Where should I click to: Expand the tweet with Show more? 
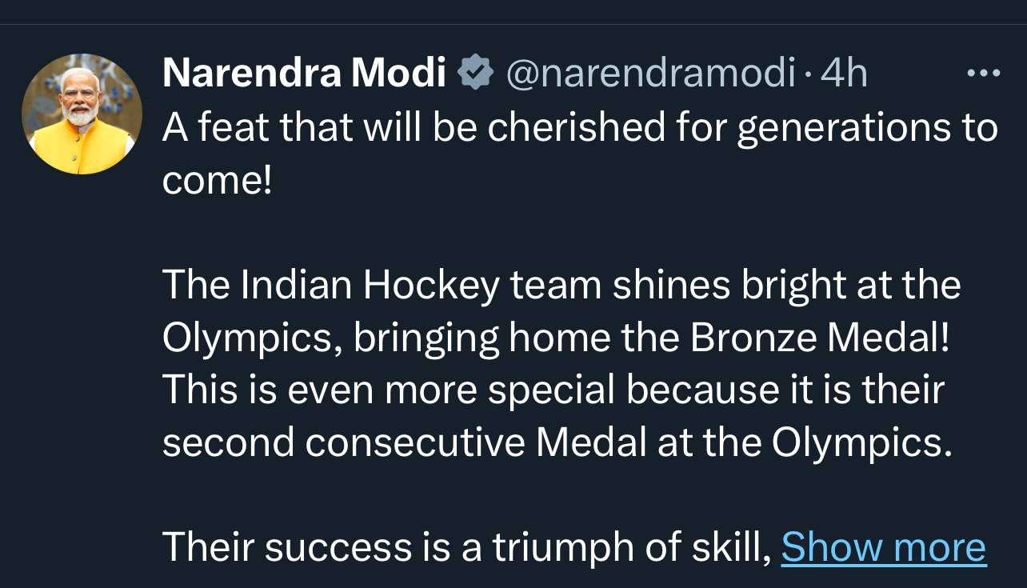click(883, 548)
